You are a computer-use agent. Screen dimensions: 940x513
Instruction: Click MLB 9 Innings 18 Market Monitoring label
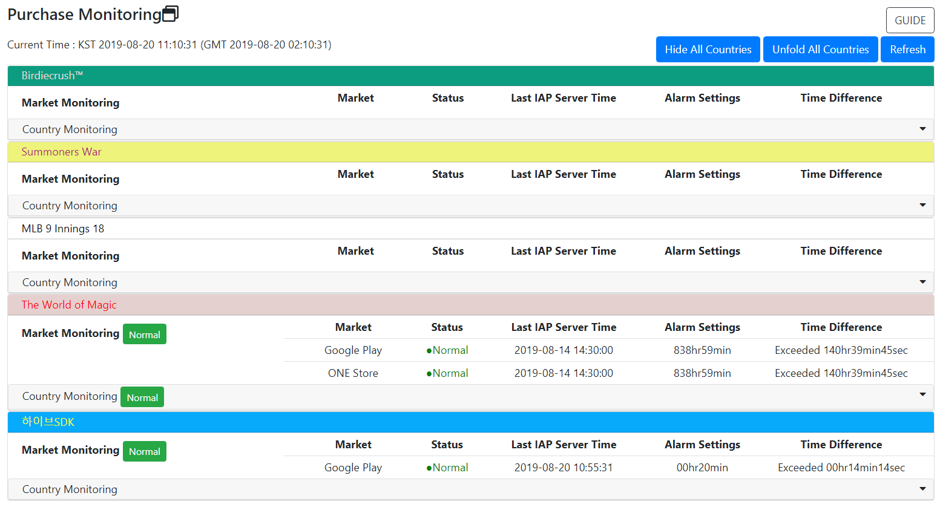tap(70, 256)
